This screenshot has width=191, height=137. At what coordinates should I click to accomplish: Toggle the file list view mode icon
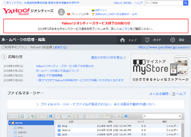tap(114, 116)
